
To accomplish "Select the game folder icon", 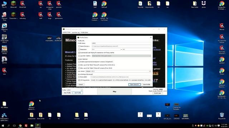I will pyautogui.click(x=86, y=116).
